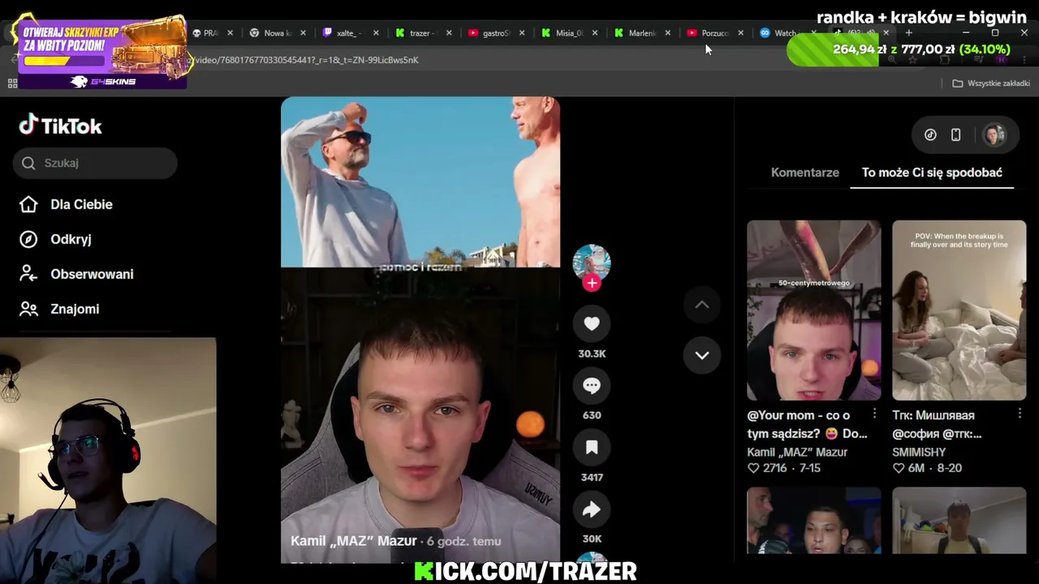
Task: Open the breakup POV recommended video thumbnail
Action: 959,310
